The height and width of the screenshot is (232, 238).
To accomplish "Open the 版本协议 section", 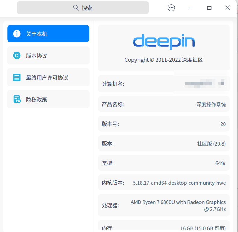I will 48,55.
